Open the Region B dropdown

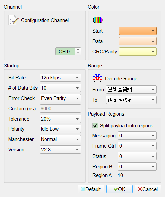(137, 167)
